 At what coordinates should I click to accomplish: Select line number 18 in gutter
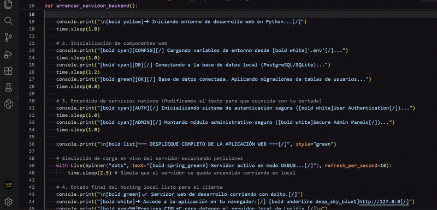click(x=32, y=15)
